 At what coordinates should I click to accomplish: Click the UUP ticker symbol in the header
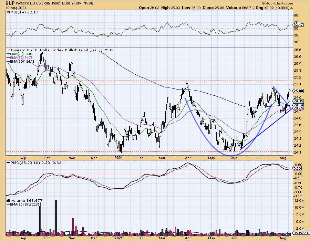coord(10,3)
